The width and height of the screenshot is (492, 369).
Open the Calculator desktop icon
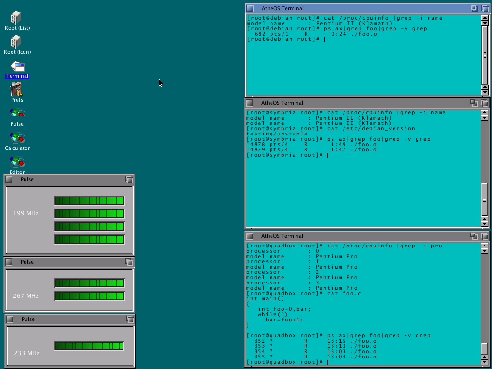[17, 138]
